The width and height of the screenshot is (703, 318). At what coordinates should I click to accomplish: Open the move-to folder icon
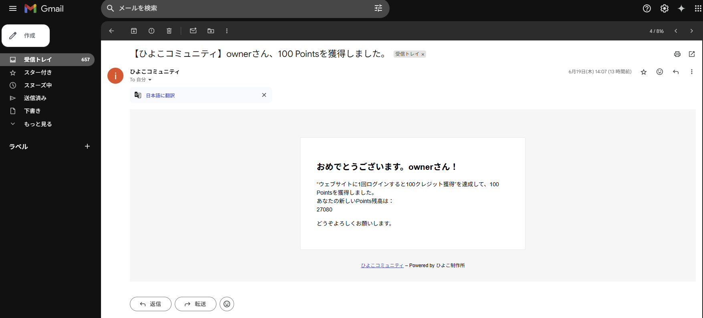pos(211,31)
